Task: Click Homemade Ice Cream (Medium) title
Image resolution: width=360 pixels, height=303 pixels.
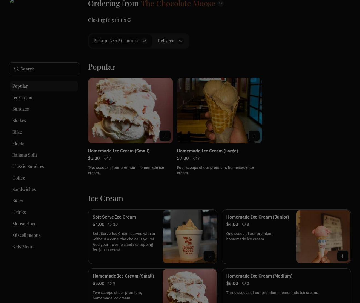Action: (x=259, y=276)
